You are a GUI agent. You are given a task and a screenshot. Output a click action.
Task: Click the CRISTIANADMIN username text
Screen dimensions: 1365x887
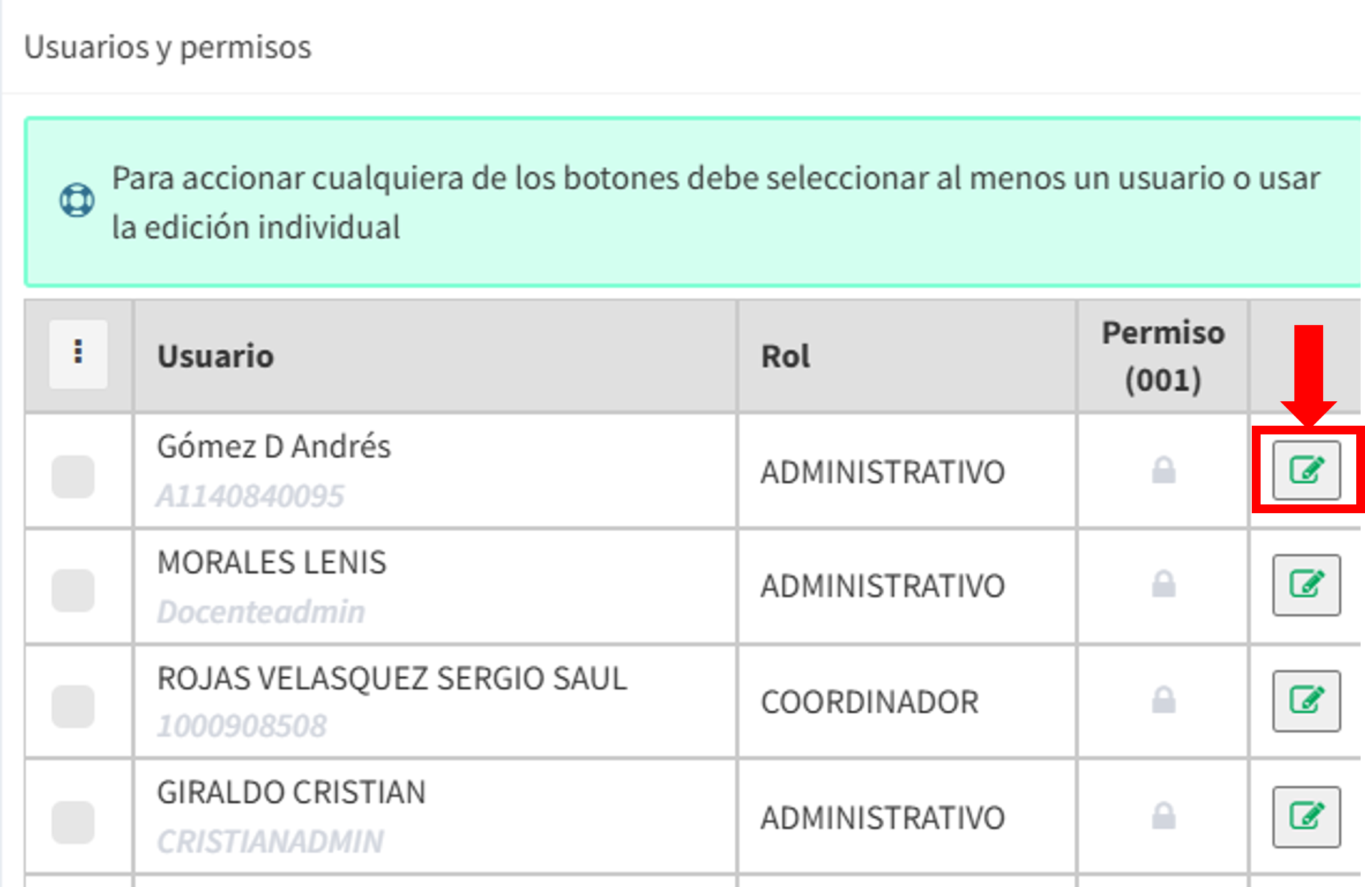pos(270,841)
